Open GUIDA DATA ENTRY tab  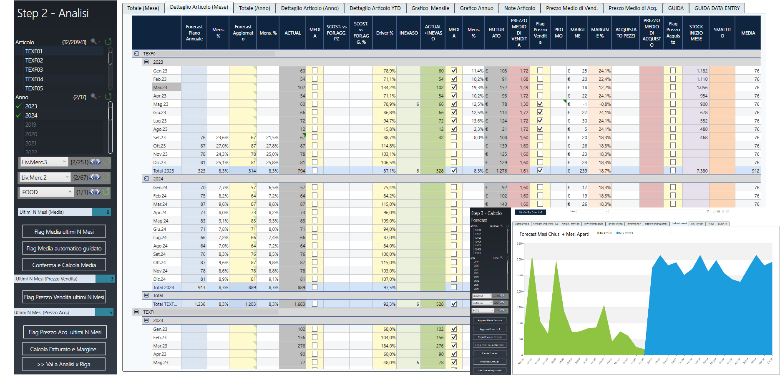[x=717, y=8]
